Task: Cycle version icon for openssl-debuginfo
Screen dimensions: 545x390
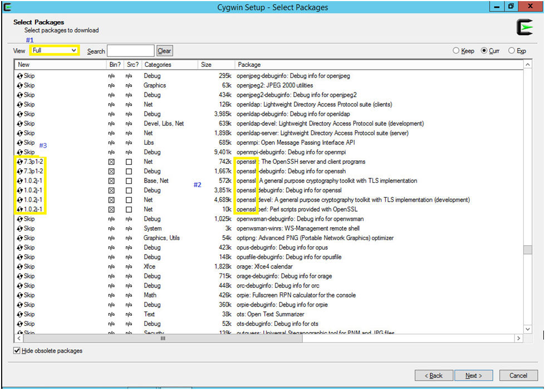Action: pyautogui.click(x=20, y=191)
